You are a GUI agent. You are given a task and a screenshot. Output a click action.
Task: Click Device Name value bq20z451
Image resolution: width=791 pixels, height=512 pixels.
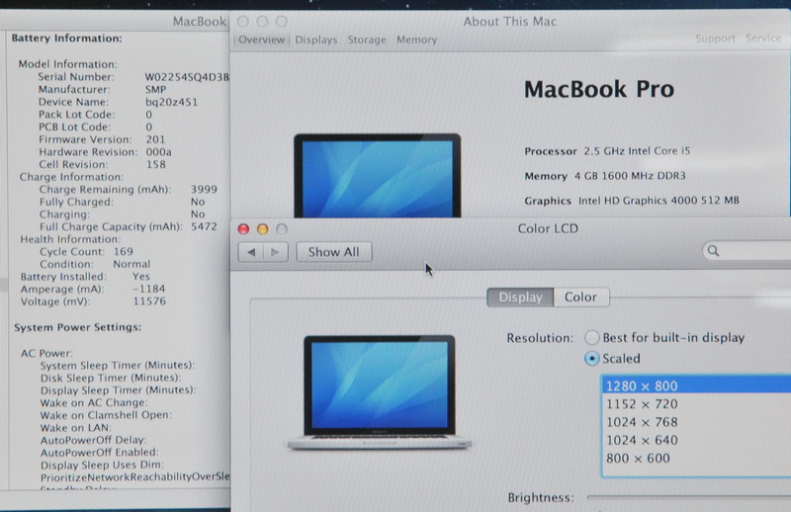point(171,102)
